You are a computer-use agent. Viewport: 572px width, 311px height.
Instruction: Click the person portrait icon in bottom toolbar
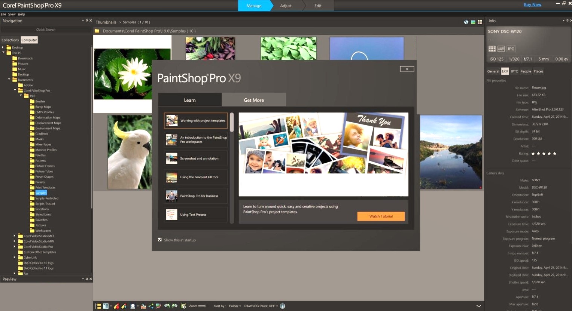(x=133, y=306)
